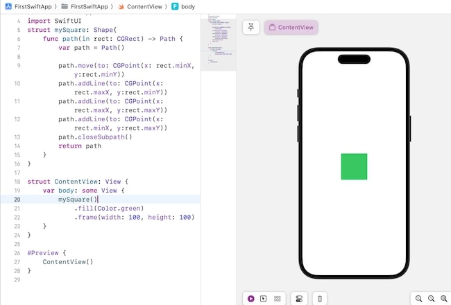
Task: Click the Live preview play button
Action: pos(250,298)
